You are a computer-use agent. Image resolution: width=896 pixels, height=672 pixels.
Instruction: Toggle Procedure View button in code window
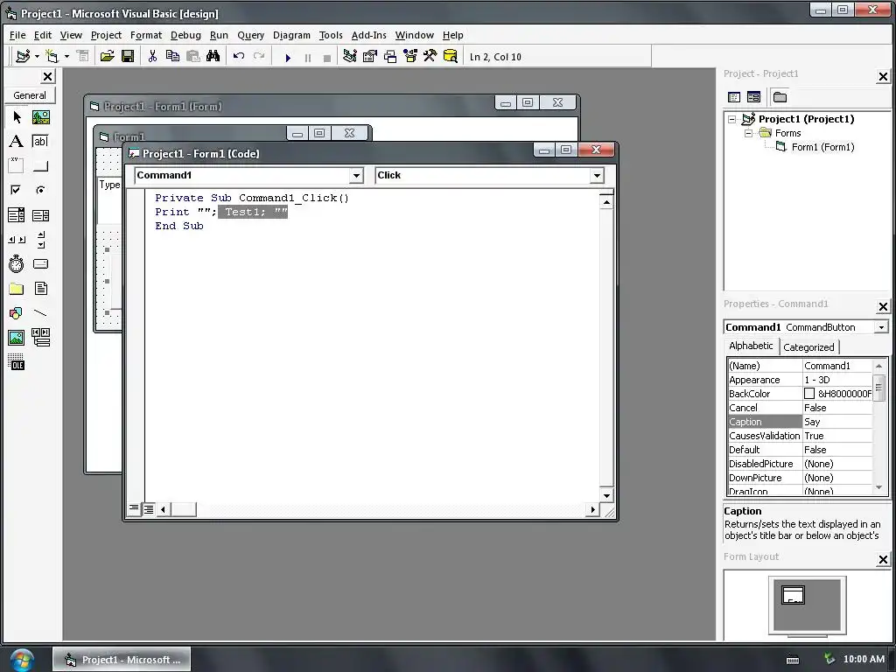pyautogui.click(x=134, y=508)
